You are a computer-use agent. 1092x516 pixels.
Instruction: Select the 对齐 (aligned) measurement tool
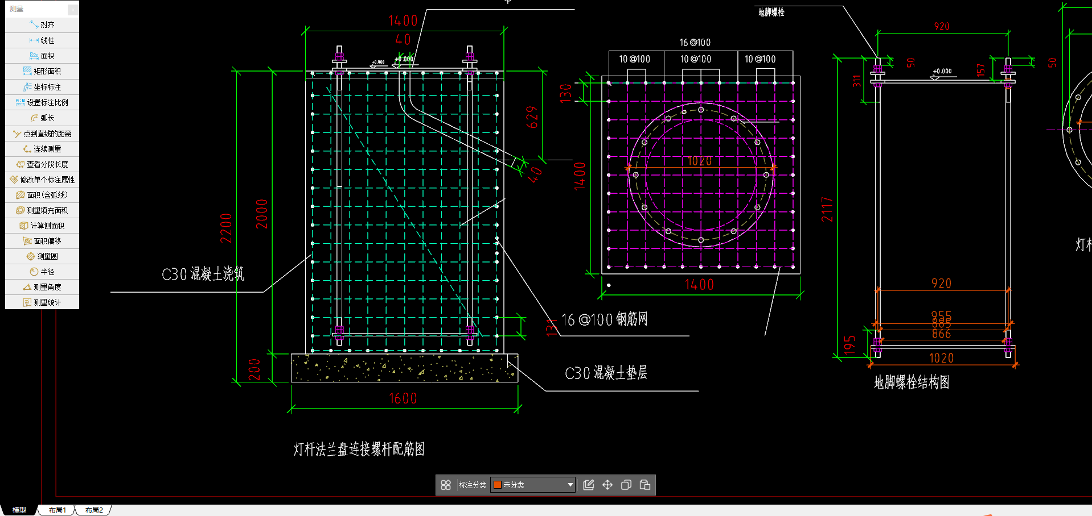point(42,25)
